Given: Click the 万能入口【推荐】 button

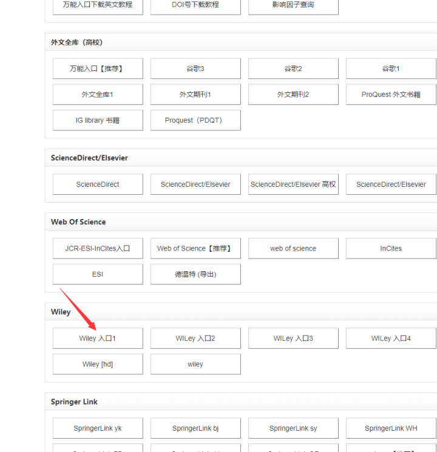Looking at the screenshot, I should click(98, 69).
